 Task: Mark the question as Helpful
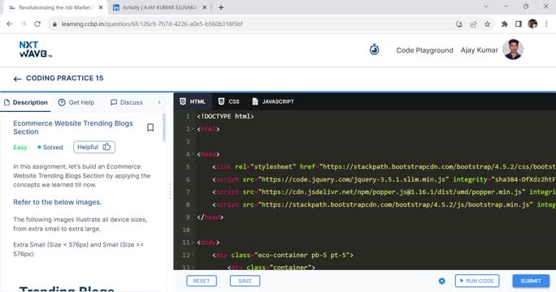coord(94,148)
